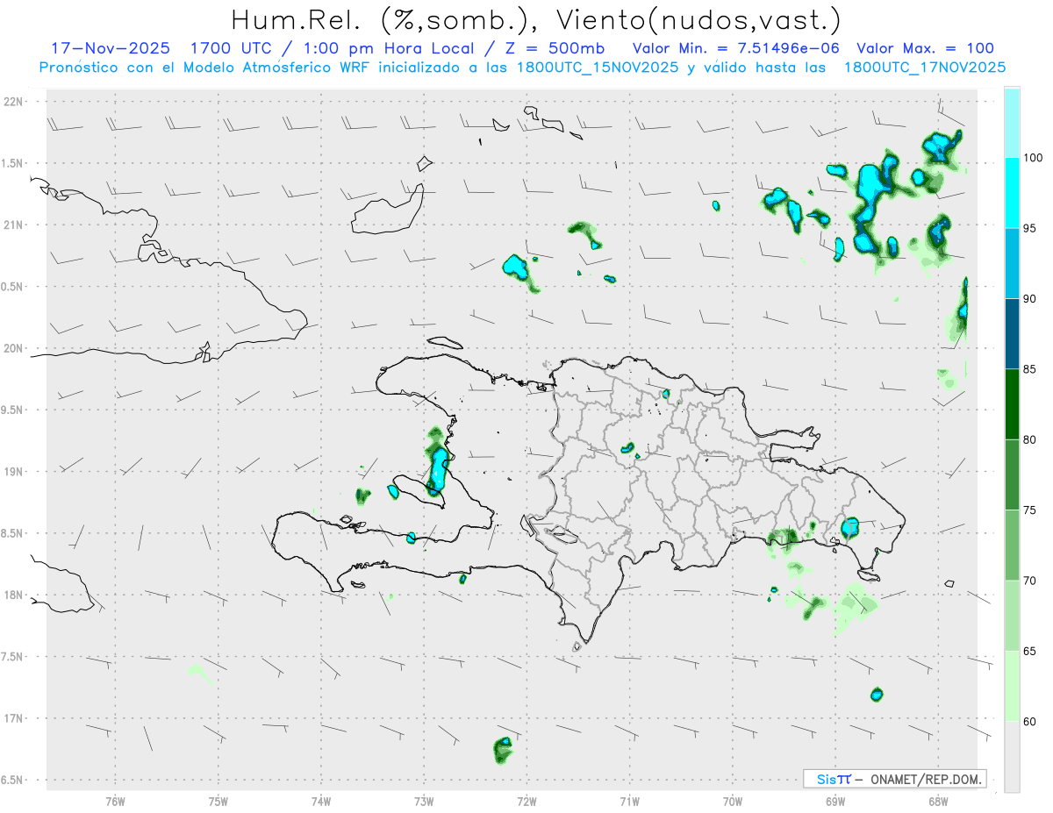
Task: Click the valid-until time '1800UTC_17NOV2025'
Action: click(925, 68)
